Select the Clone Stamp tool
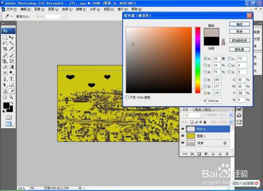Image resolution: width=263 pixels, height=191 pixels. coord(5,61)
